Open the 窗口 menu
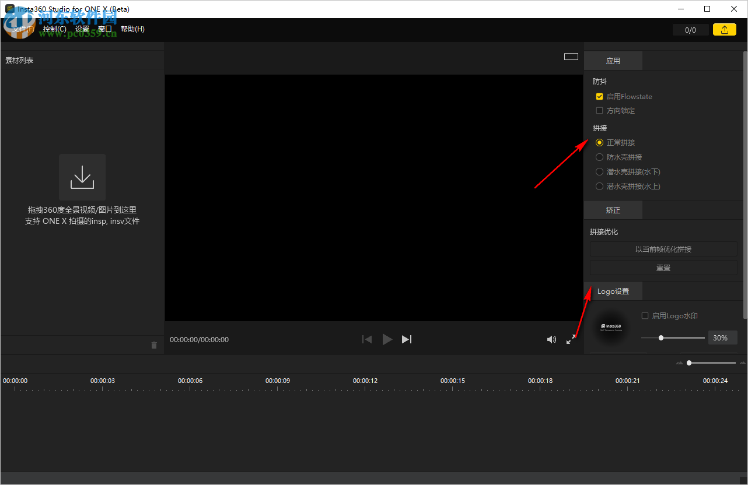This screenshot has width=748, height=485. click(x=105, y=29)
